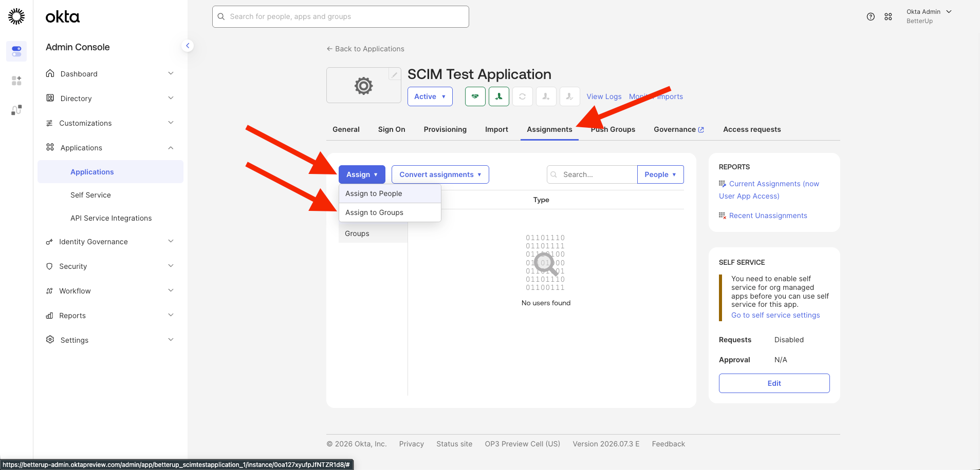
Task: Open API Service Integrations in sidebar
Action: click(x=110, y=218)
